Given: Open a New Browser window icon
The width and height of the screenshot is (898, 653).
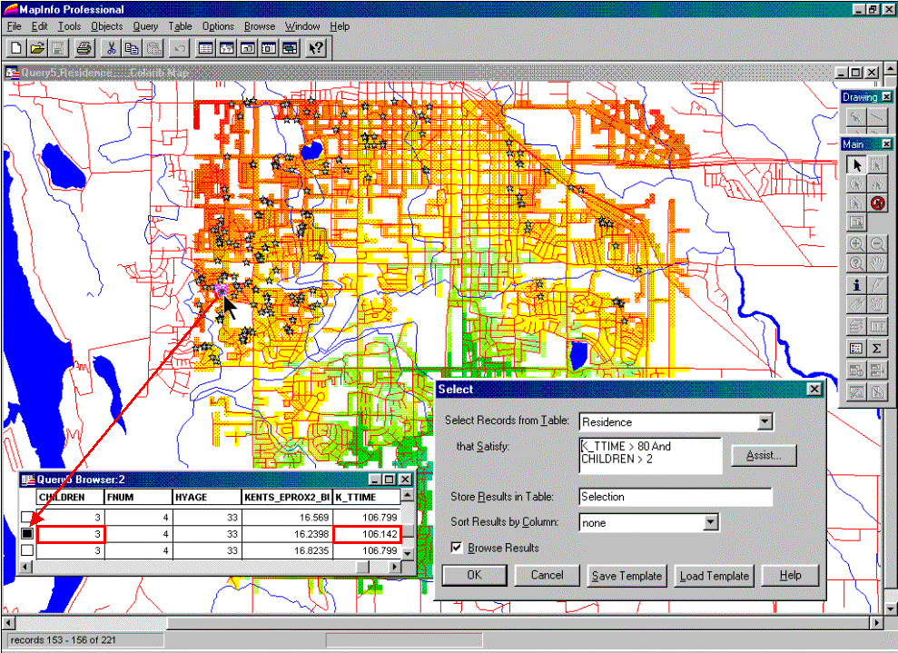Looking at the screenshot, I should (x=205, y=48).
